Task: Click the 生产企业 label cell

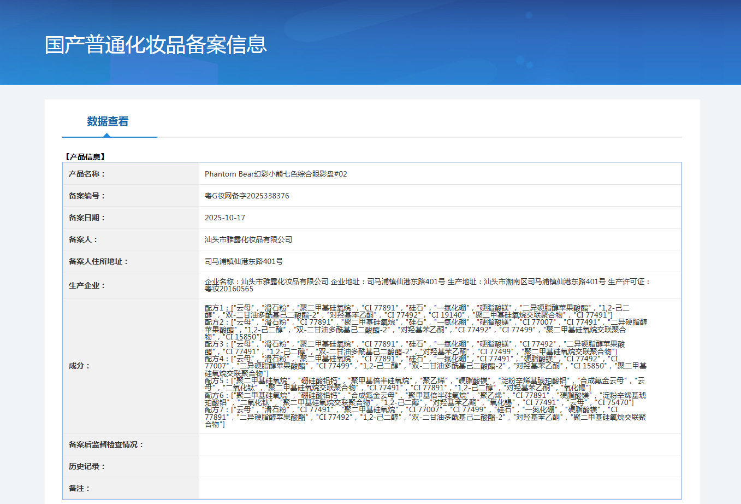Action: (131, 285)
